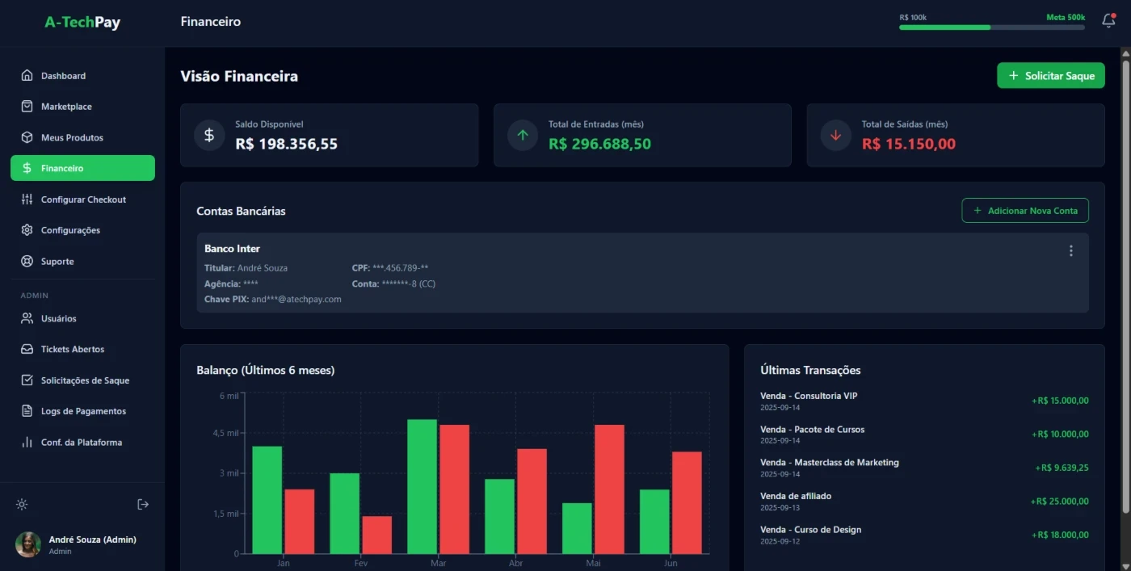Click the page vertical scrollbar
This screenshot has height=571, width=1131.
1125,283
